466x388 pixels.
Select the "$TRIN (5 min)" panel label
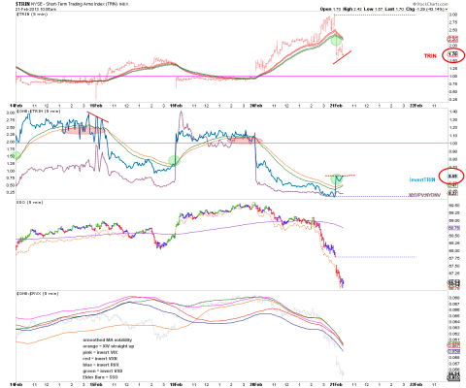coord(32,15)
